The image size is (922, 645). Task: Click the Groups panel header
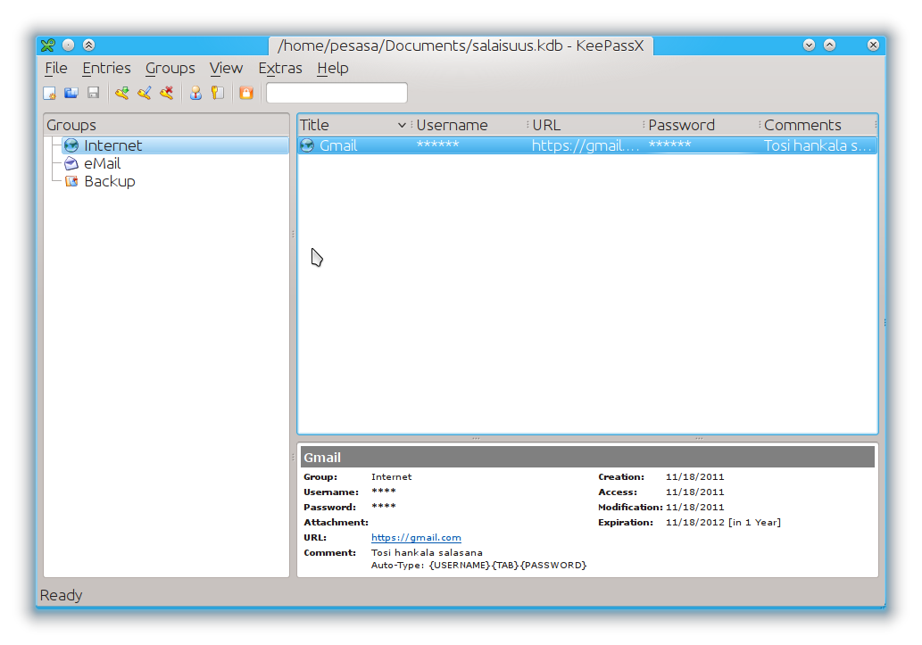[166, 125]
